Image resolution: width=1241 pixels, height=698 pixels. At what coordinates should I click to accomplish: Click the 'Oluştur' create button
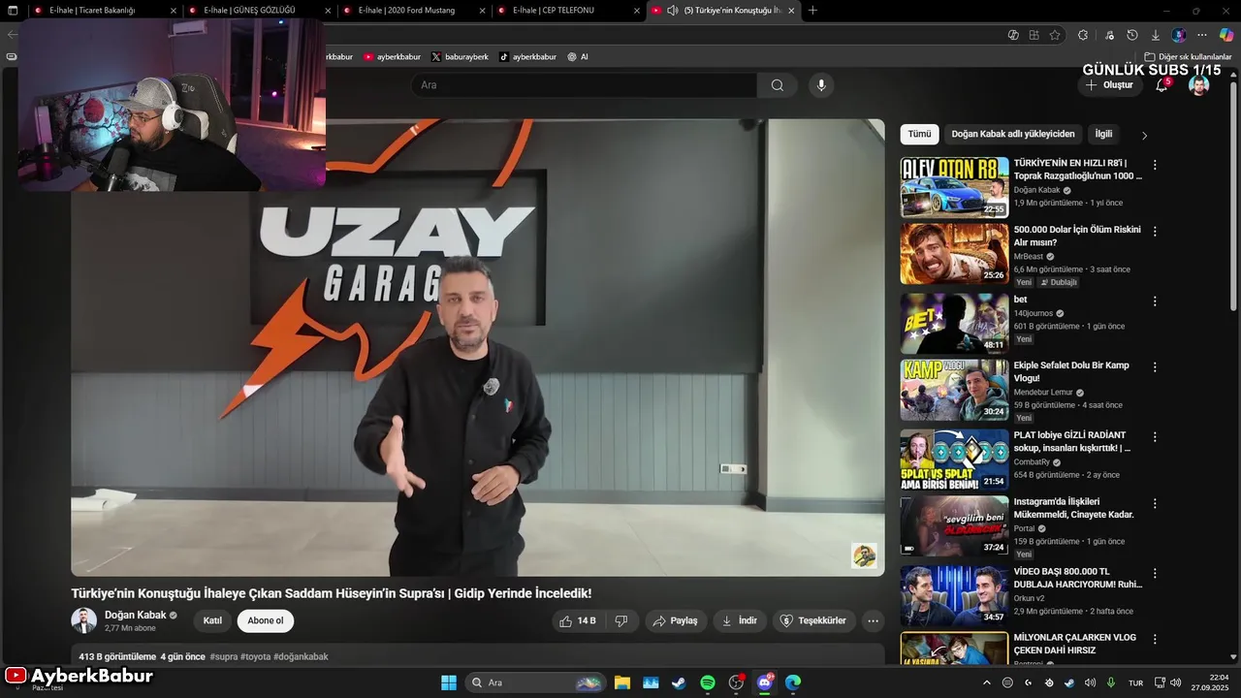(1109, 85)
